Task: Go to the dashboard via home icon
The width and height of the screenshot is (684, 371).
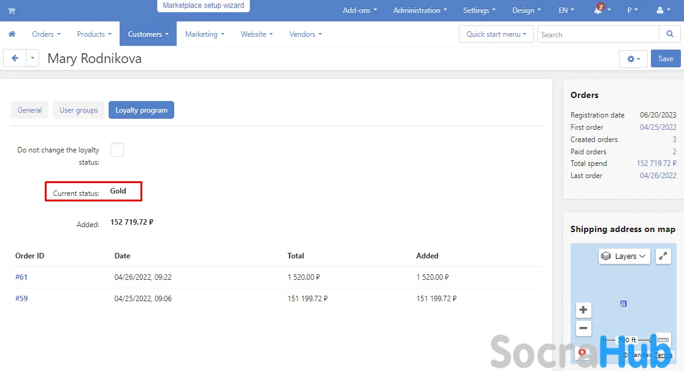Action: 12,34
